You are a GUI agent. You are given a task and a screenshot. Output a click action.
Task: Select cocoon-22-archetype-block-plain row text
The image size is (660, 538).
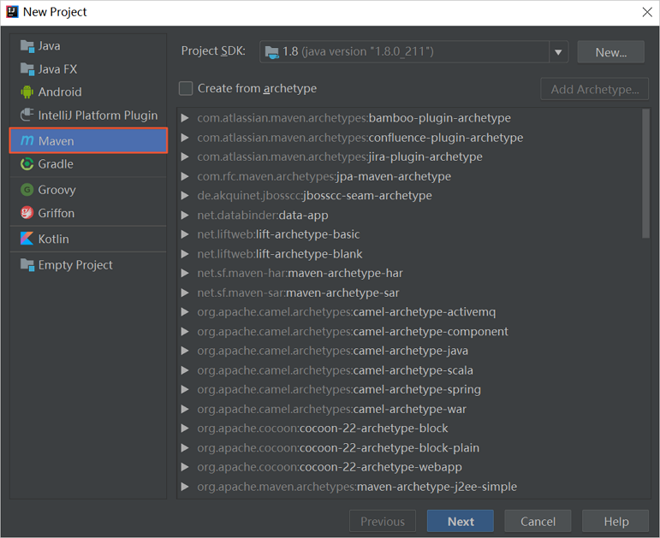[338, 447]
